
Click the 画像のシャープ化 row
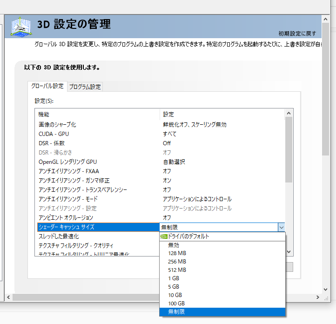tap(161, 124)
